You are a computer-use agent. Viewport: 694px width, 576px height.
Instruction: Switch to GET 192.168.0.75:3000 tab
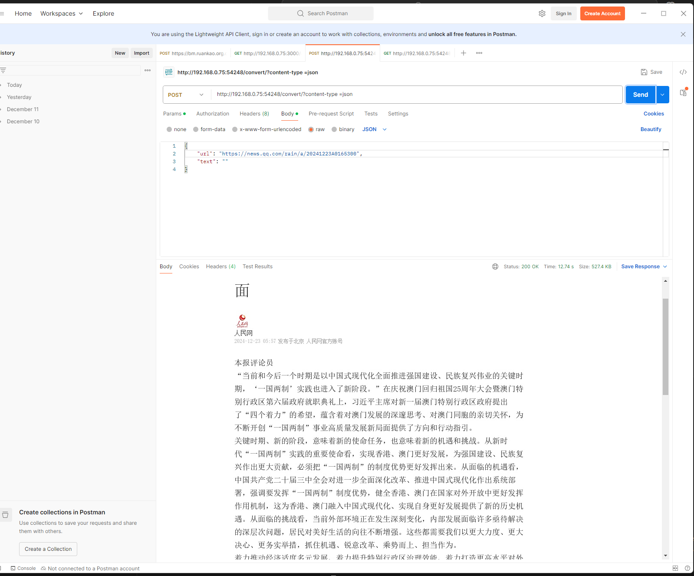pyautogui.click(x=267, y=53)
